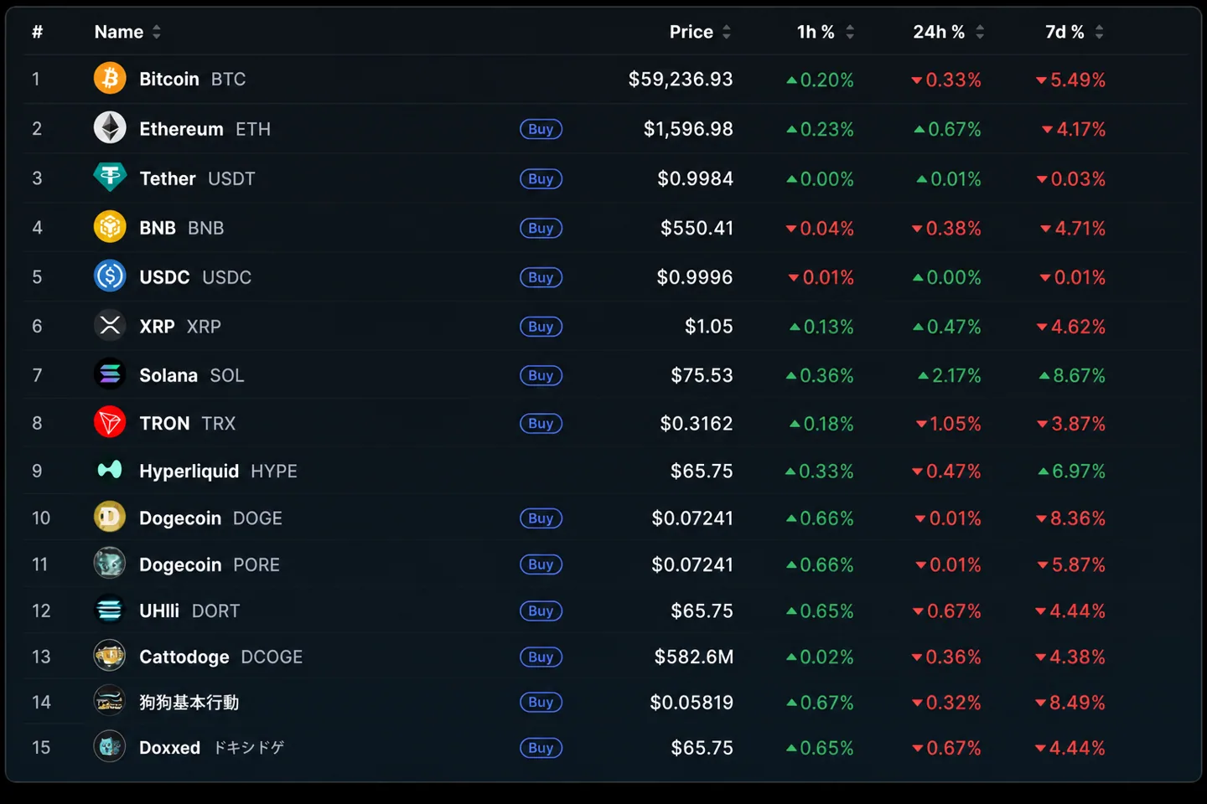Click the yellow BNB coin icon

(x=110, y=227)
